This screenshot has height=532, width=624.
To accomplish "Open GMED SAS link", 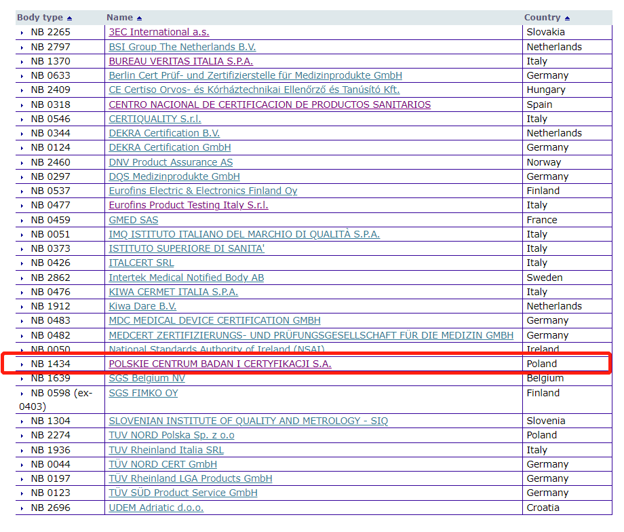I will click(134, 220).
